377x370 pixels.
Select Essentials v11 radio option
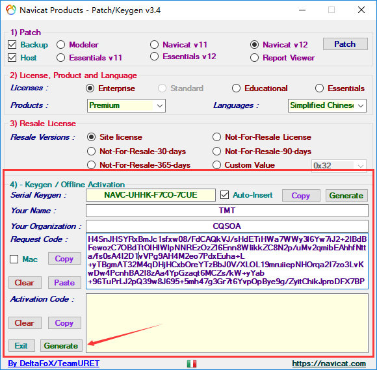61,58
